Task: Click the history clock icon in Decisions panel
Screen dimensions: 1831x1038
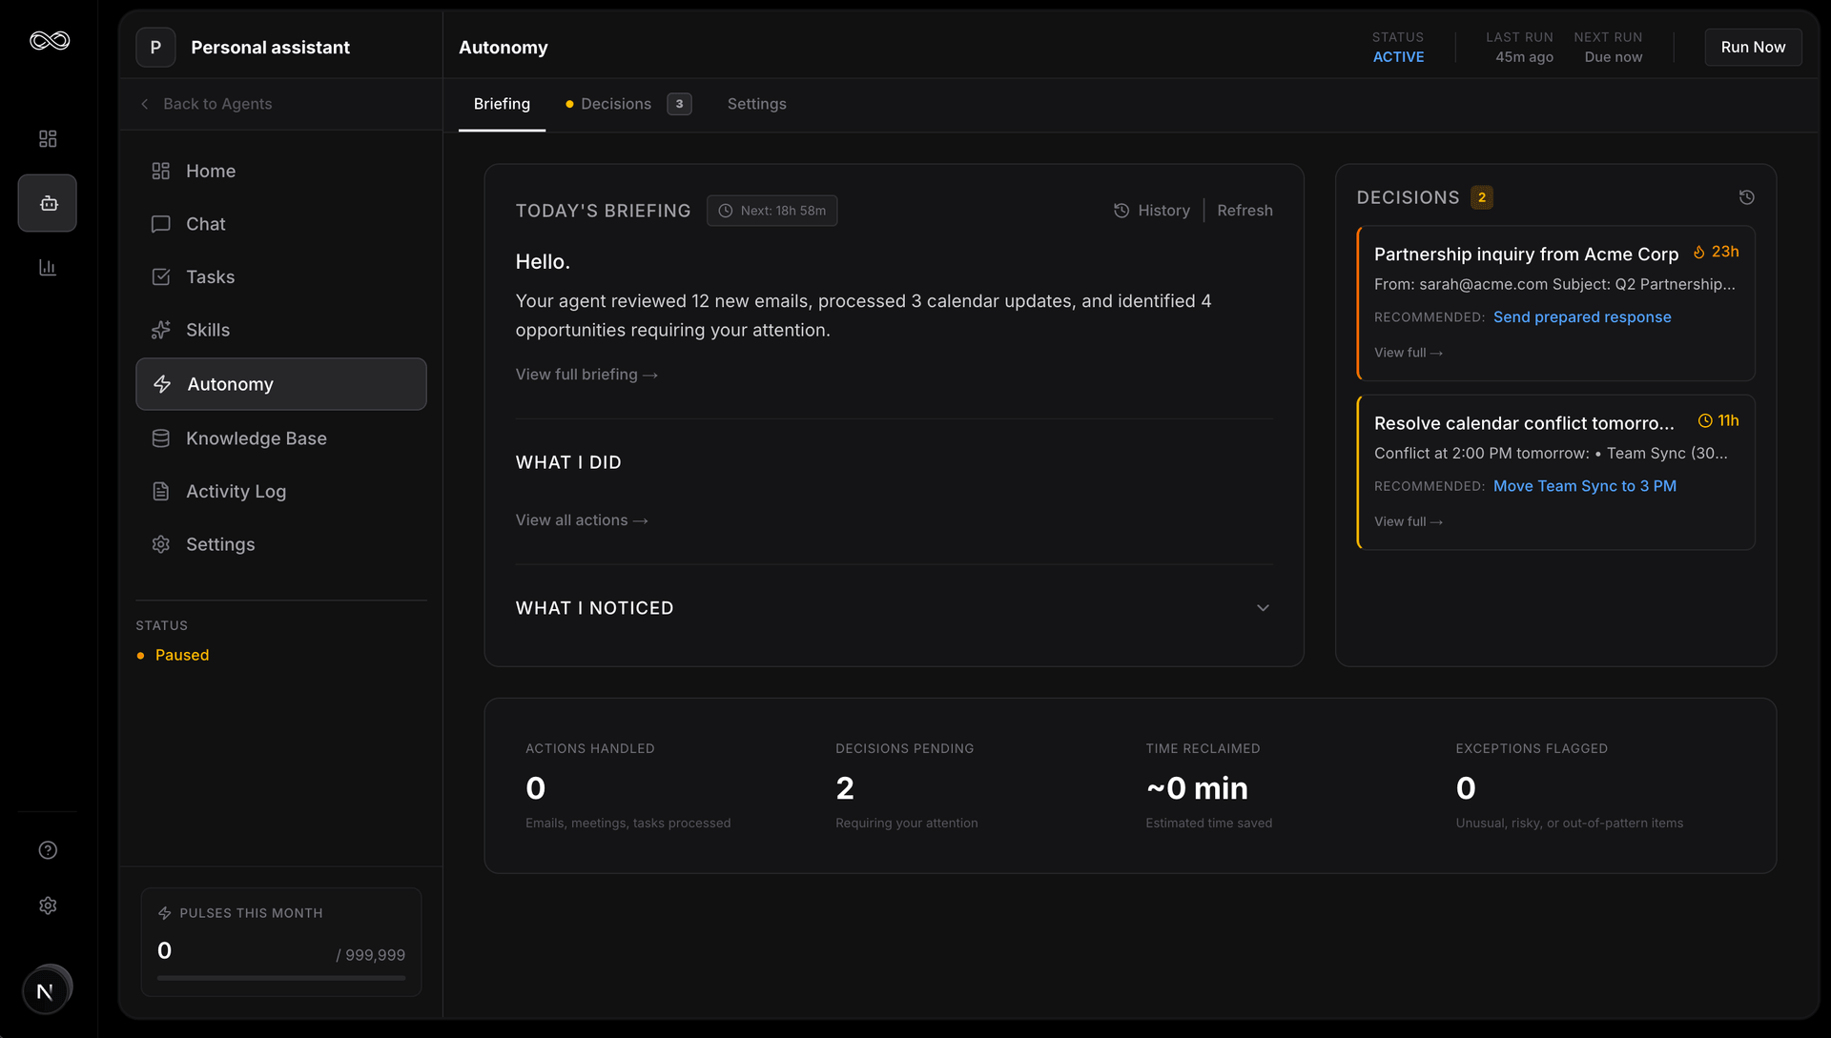Action: (1747, 197)
